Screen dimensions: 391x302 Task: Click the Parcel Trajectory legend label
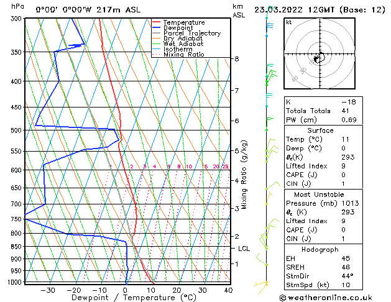click(x=192, y=33)
